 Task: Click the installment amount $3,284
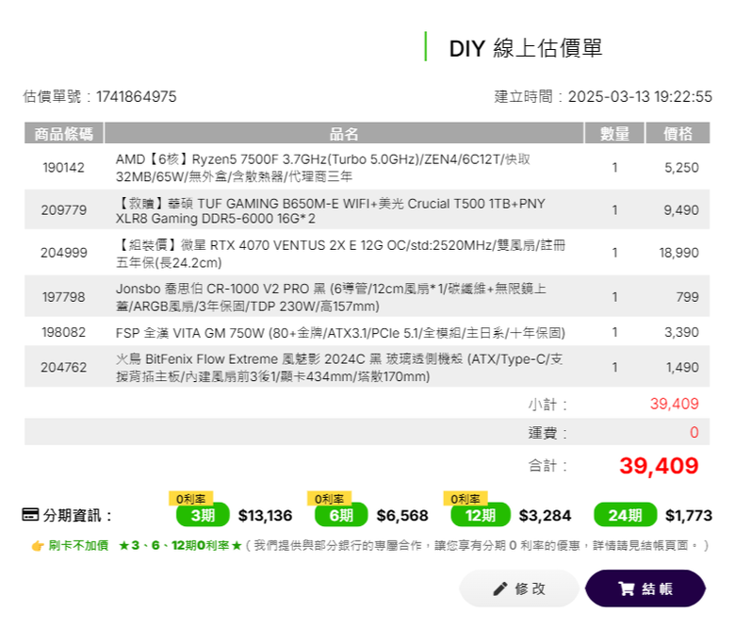point(546,516)
